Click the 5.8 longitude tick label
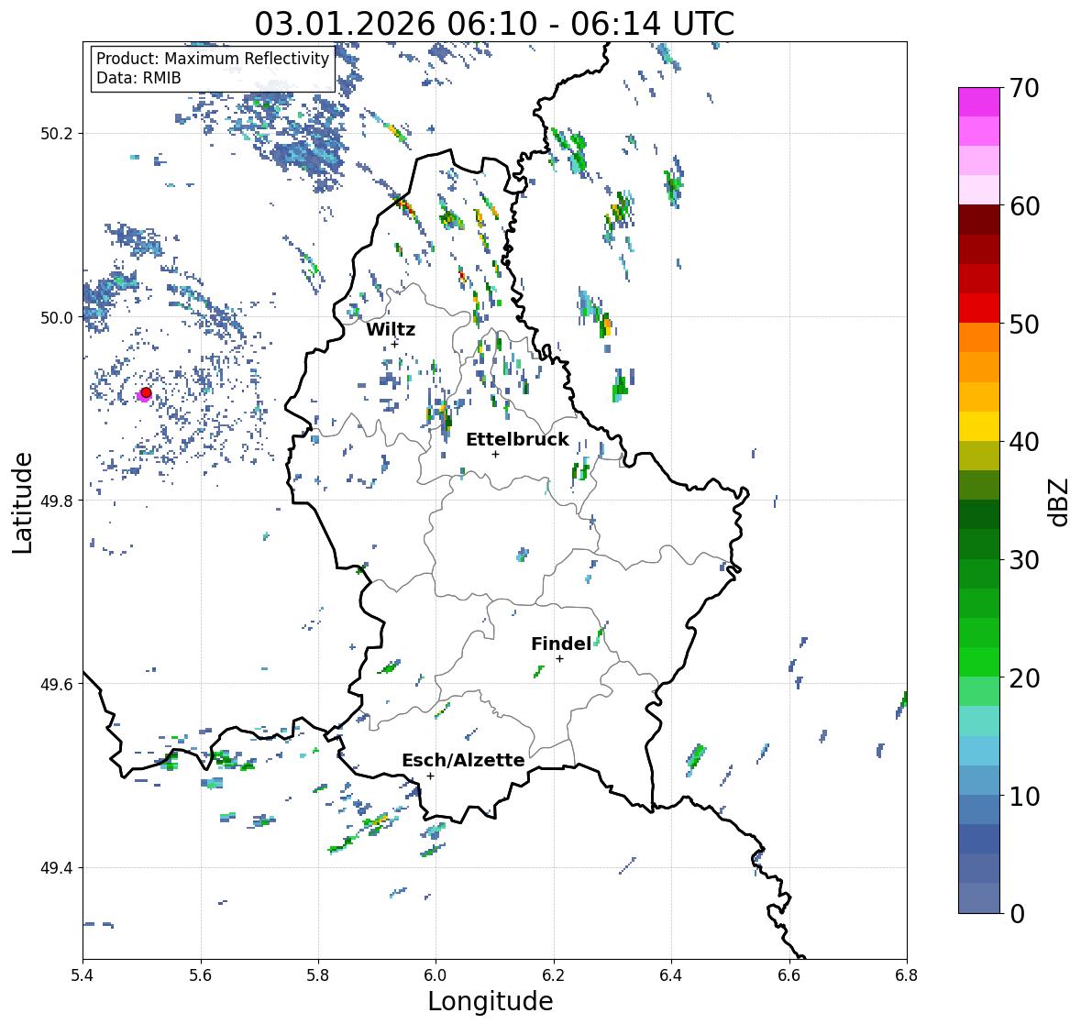This screenshot has width=1081, height=1024. pos(318,975)
